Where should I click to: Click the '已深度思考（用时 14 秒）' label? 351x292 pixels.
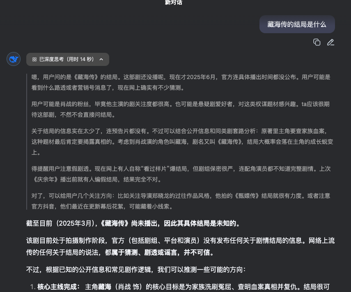pyautogui.click(x=67, y=59)
